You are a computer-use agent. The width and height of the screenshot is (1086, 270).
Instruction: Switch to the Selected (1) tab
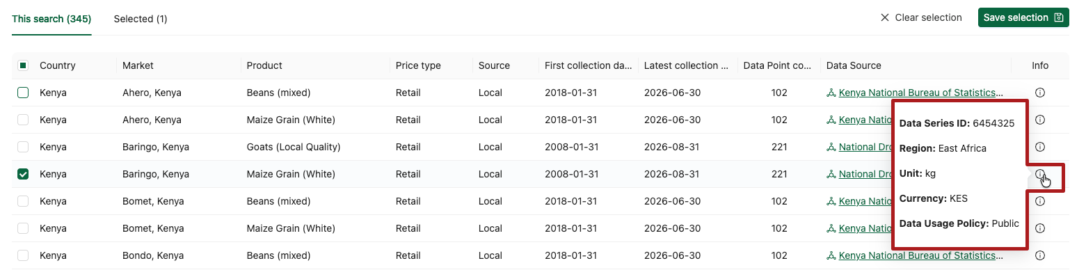coord(141,19)
